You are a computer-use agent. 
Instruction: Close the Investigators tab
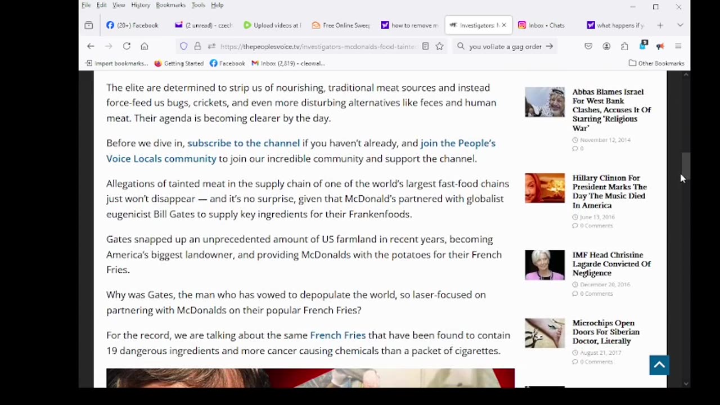(504, 25)
